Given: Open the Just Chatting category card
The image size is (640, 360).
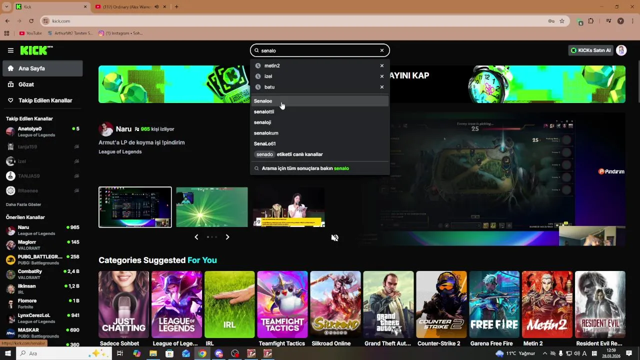Looking at the screenshot, I should coord(123,304).
